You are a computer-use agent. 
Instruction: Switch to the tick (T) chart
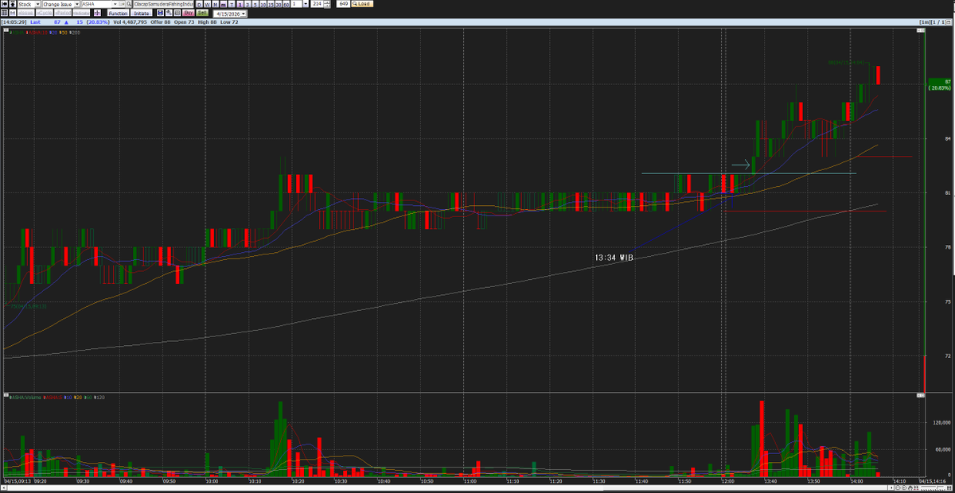pos(232,5)
